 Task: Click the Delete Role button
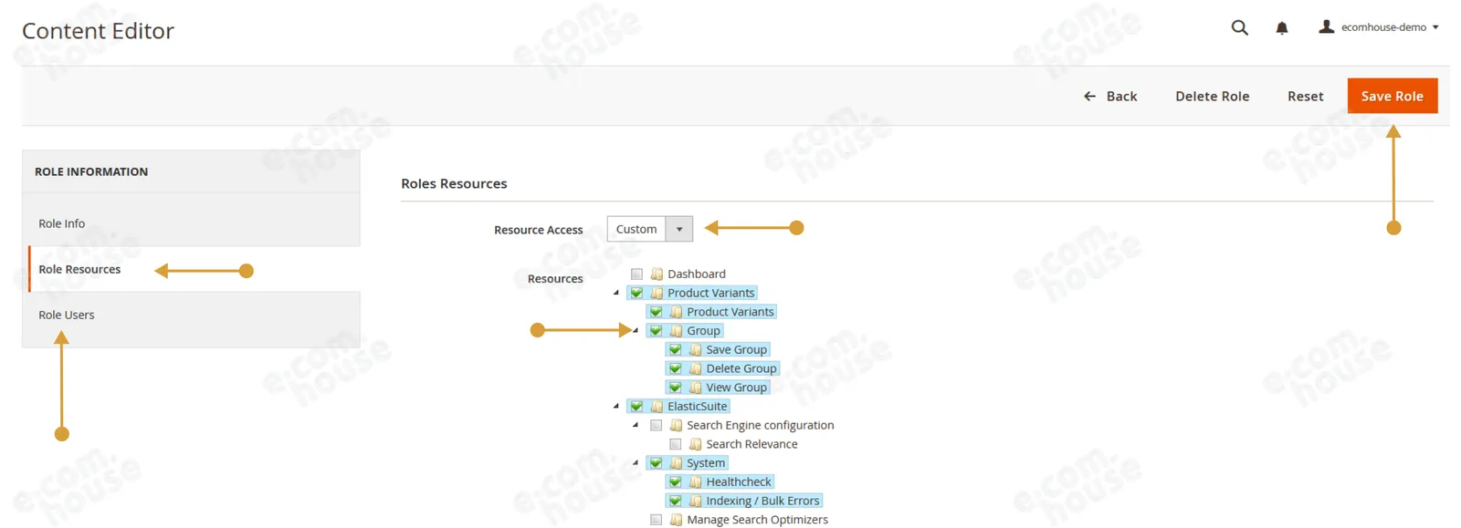pos(1212,96)
